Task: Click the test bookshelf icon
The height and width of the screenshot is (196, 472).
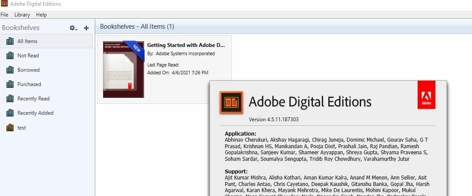Action: click(10, 127)
